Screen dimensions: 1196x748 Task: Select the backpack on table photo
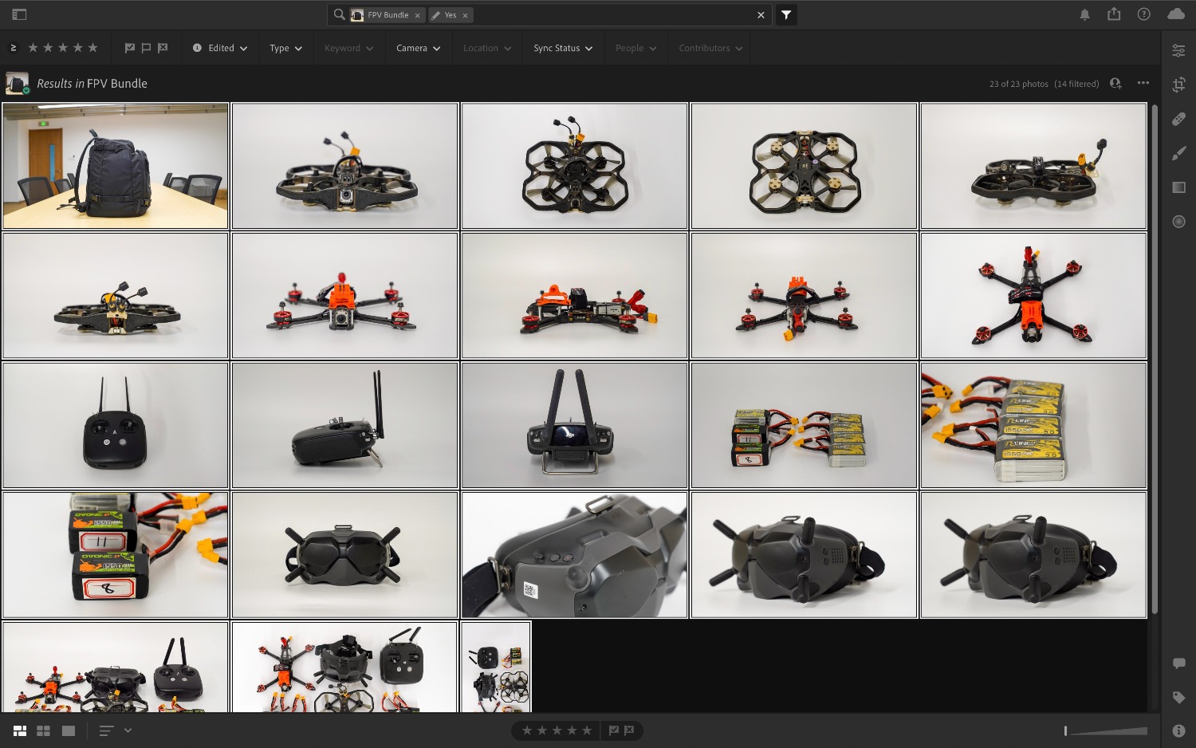click(116, 166)
